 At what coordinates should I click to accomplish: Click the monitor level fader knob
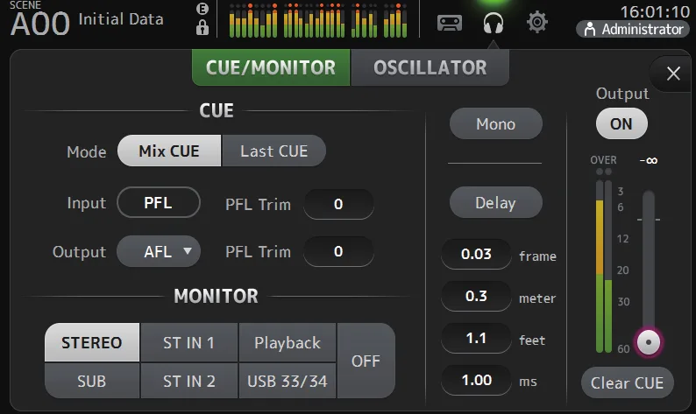click(649, 342)
